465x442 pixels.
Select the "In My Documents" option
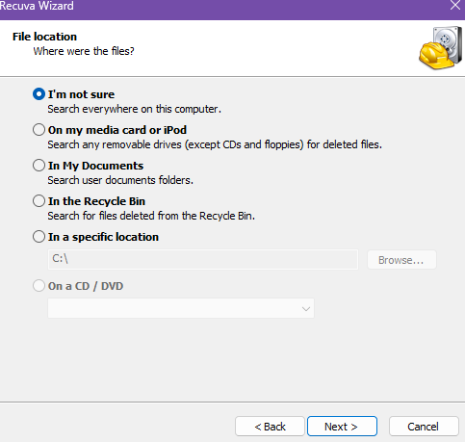tap(39, 166)
